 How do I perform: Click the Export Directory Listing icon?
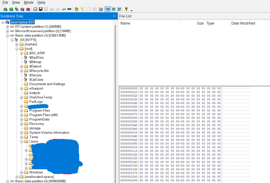tap(101, 9)
